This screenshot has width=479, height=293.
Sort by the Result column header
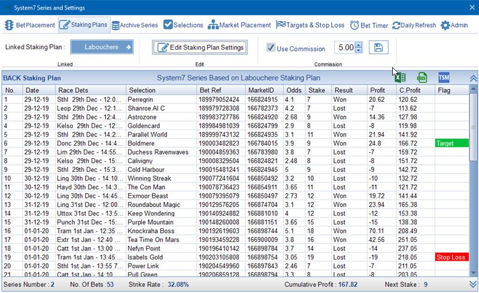tap(349, 90)
